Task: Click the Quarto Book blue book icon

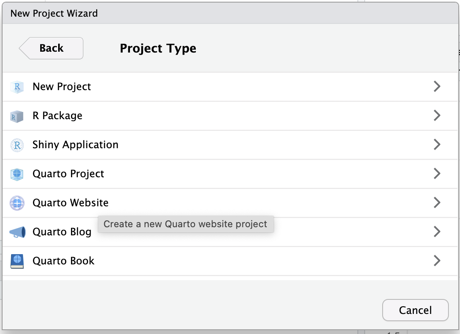Action: coord(17,261)
